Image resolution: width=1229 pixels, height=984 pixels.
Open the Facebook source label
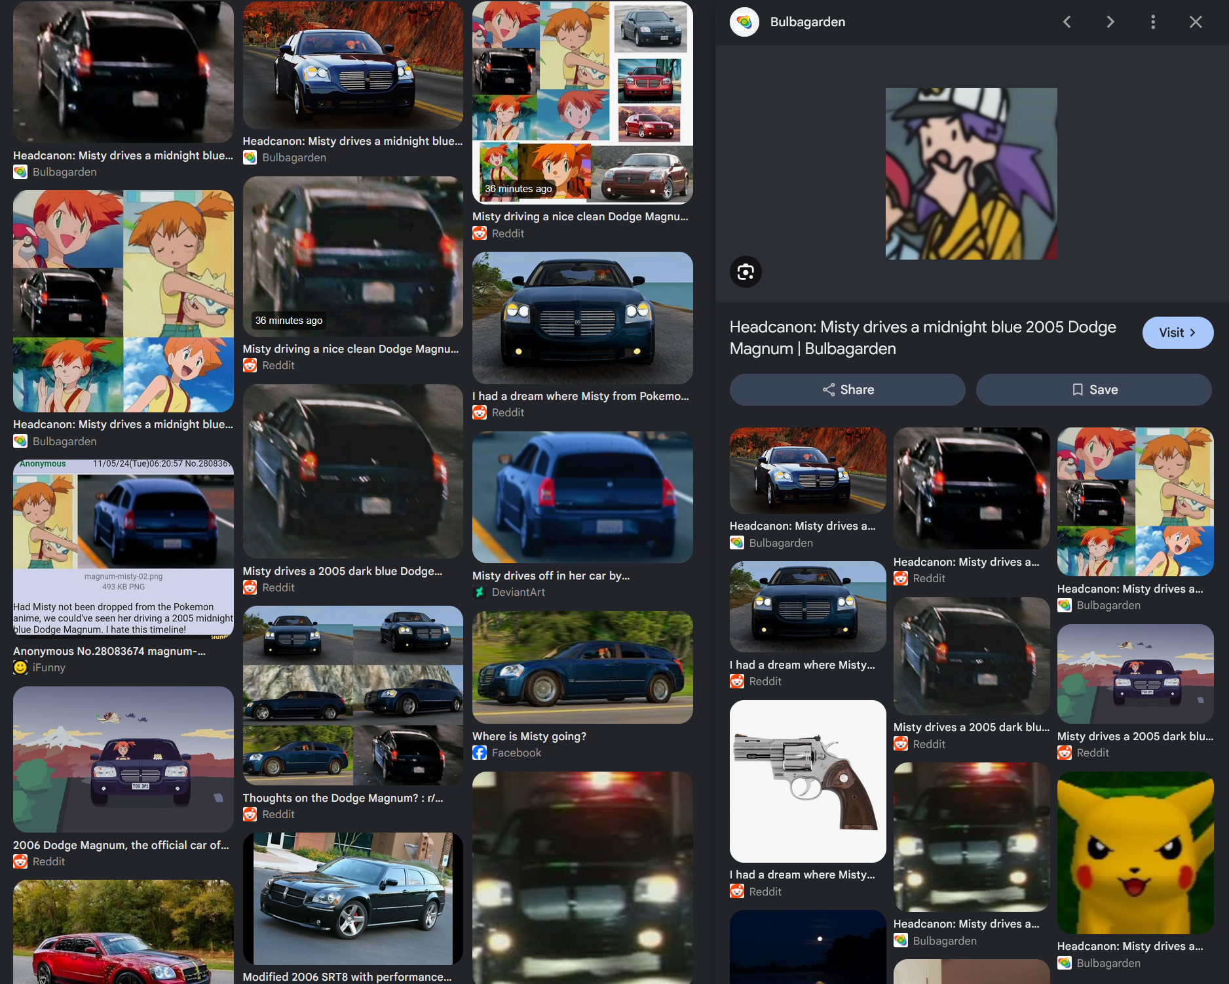[x=516, y=753]
